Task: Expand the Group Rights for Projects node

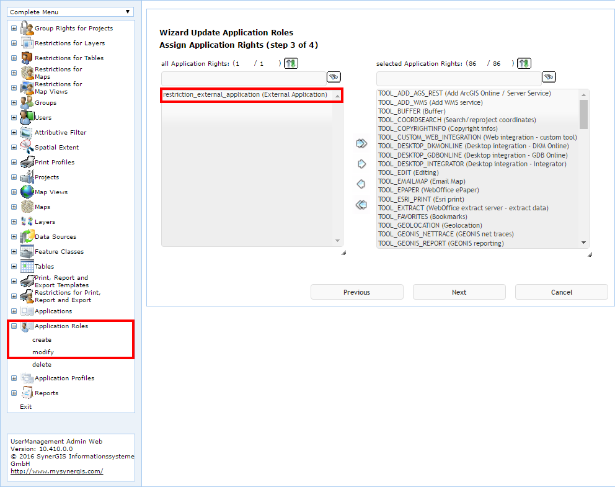Action: 13,28
